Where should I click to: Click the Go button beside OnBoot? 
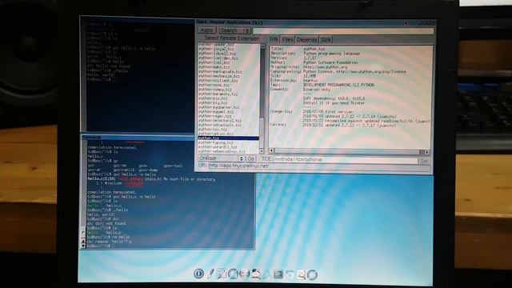pos(250,158)
